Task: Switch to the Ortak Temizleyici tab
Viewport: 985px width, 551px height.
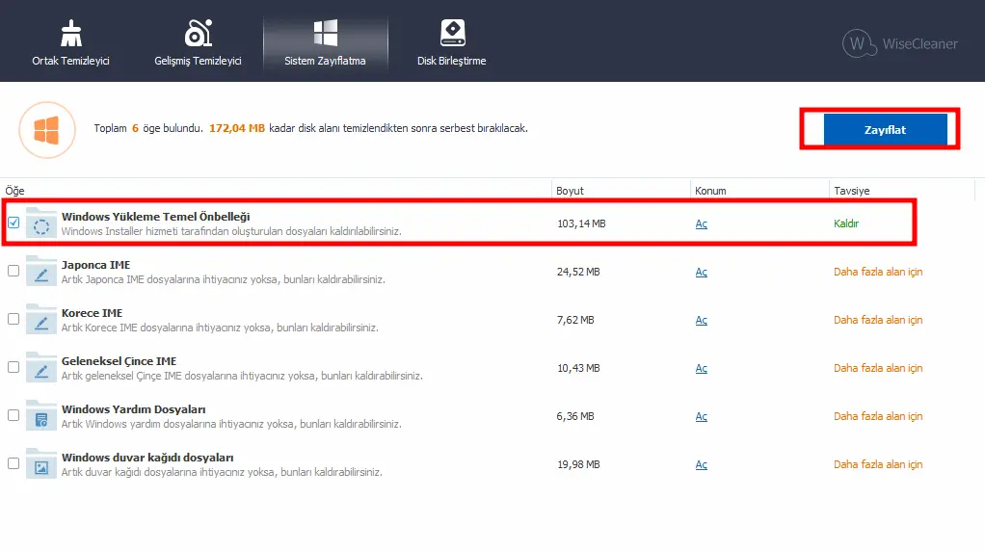Action: pyautogui.click(x=71, y=42)
